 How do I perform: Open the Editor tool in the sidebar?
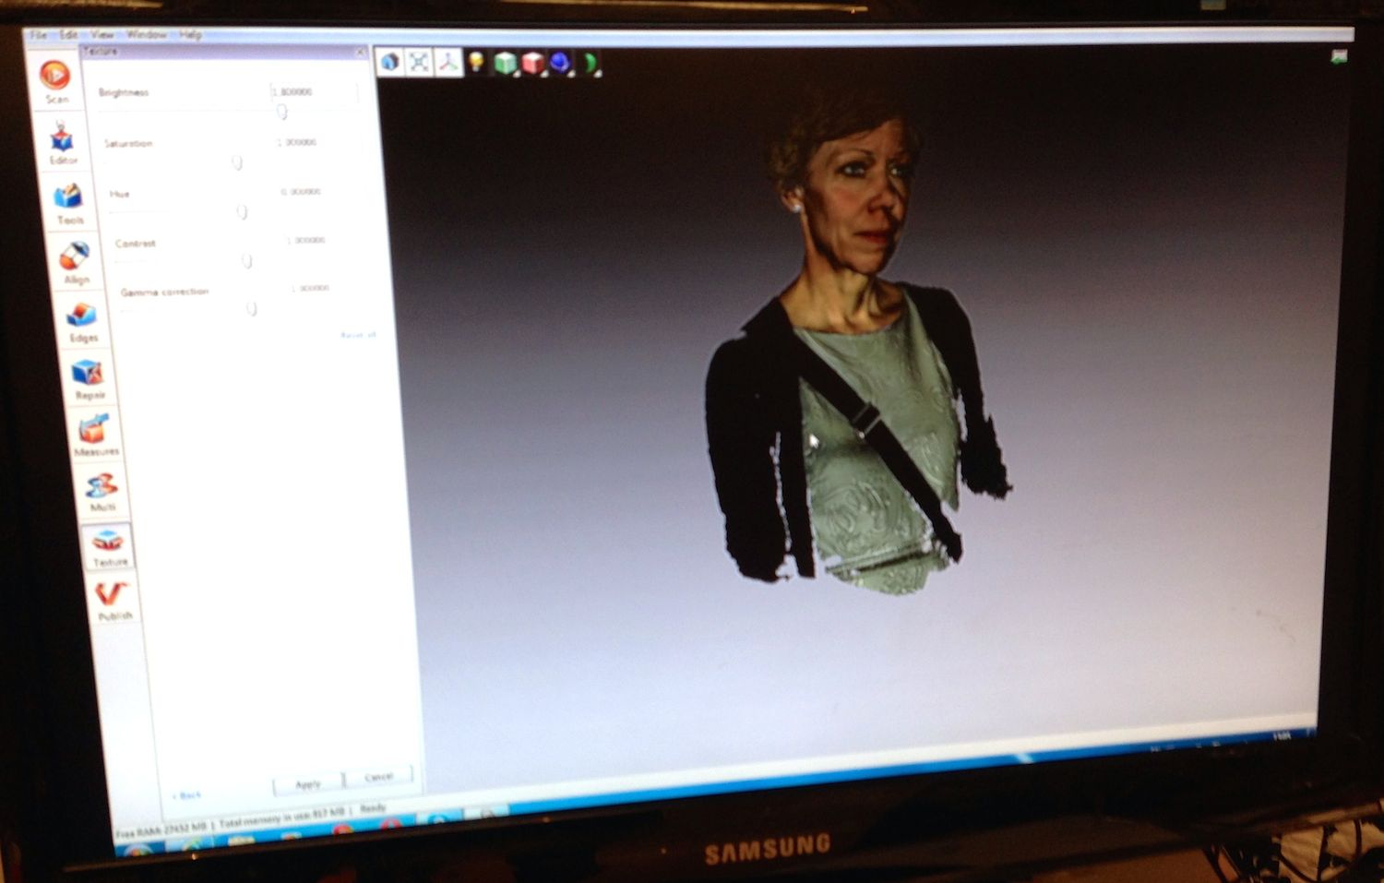click(x=62, y=141)
